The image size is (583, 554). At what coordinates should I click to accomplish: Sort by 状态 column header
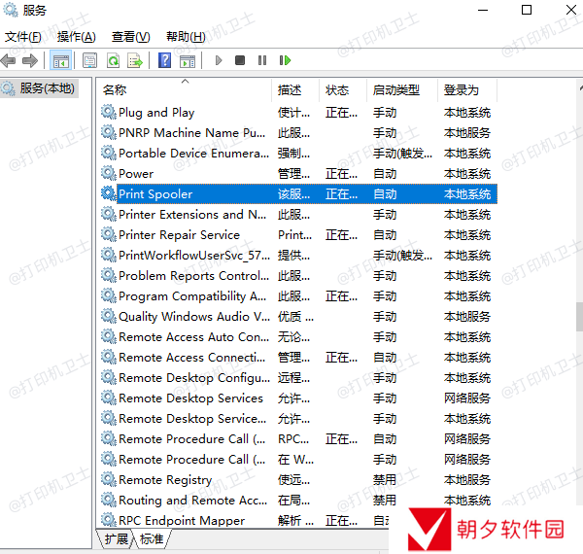coord(343,89)
